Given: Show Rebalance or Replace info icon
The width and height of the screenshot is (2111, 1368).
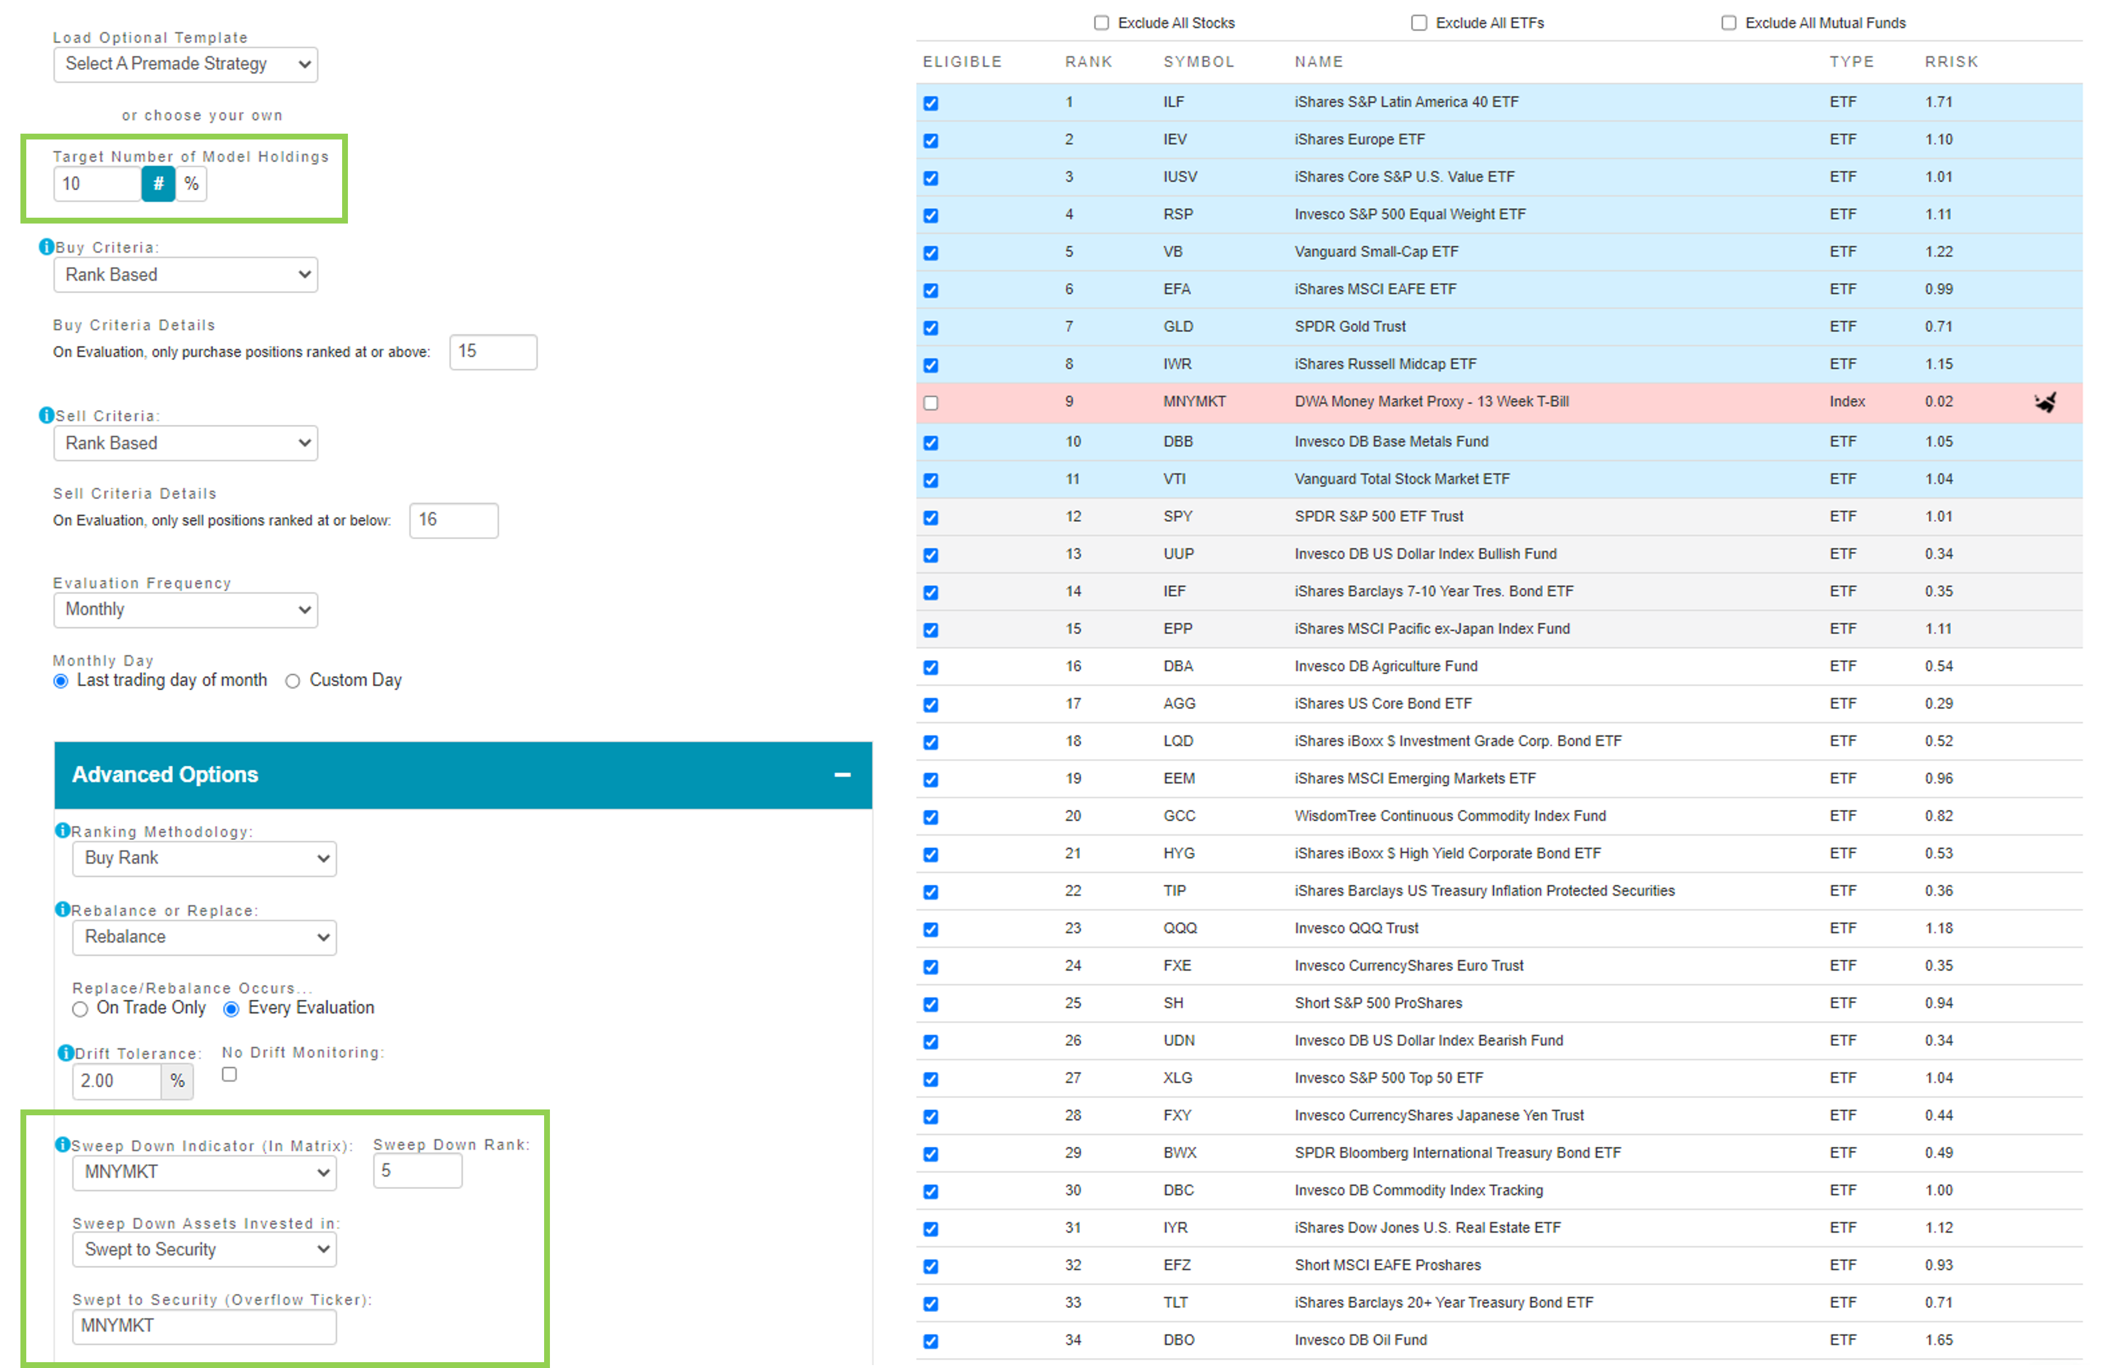Looking at the screenshot, I should point(62,910).
